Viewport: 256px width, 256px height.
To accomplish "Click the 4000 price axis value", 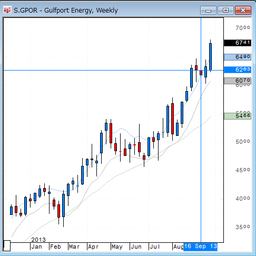I will coord(243,199).
